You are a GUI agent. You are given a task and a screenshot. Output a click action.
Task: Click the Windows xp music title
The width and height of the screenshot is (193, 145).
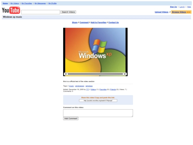click(13, 17)
